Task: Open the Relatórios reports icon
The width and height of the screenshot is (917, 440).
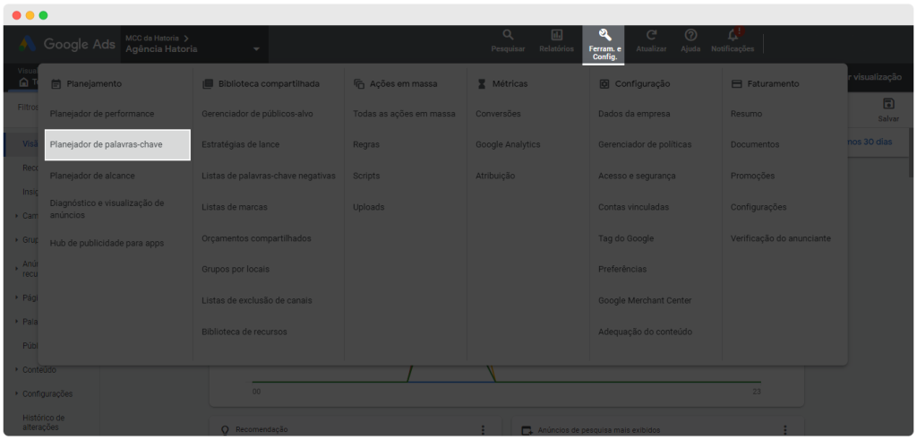Action: pyautogui.click(x=557, y=35)
